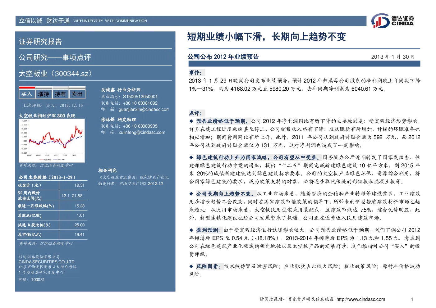The width and height of the screenshot is (436, 308).
Task: Click CINDA SECURITIES CO.,LTD company name
Action: pos(47,262)
